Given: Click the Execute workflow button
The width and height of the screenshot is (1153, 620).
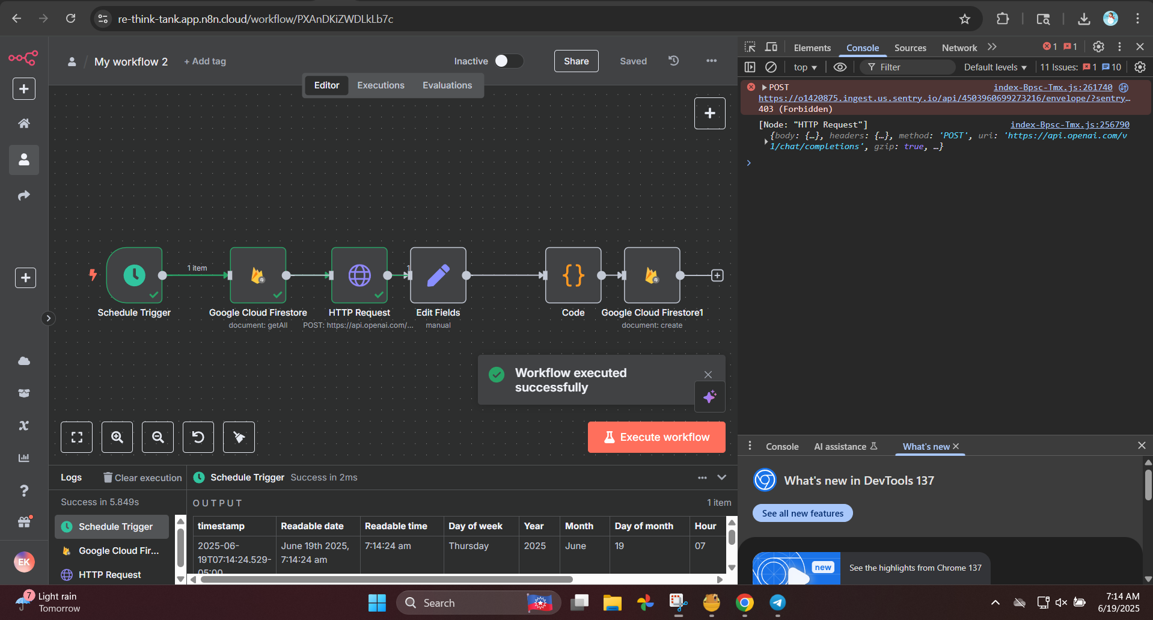Looking at the screenshot, I should tap(656, 437).
